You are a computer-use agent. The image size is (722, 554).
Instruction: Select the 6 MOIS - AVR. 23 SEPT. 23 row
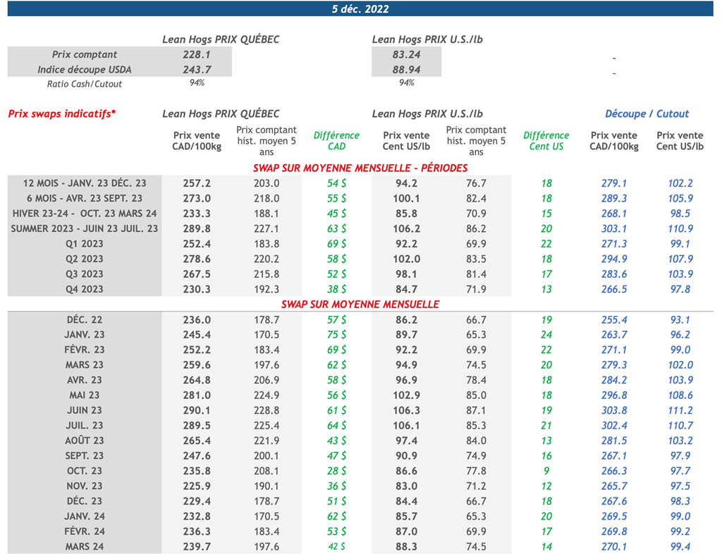[85, 199]
